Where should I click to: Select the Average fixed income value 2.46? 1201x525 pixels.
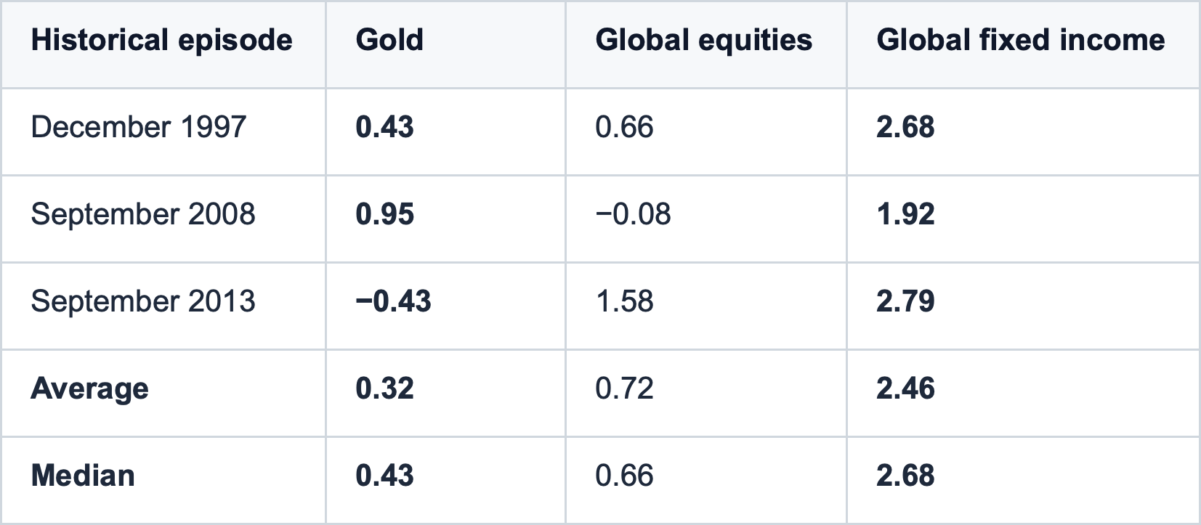905,388
